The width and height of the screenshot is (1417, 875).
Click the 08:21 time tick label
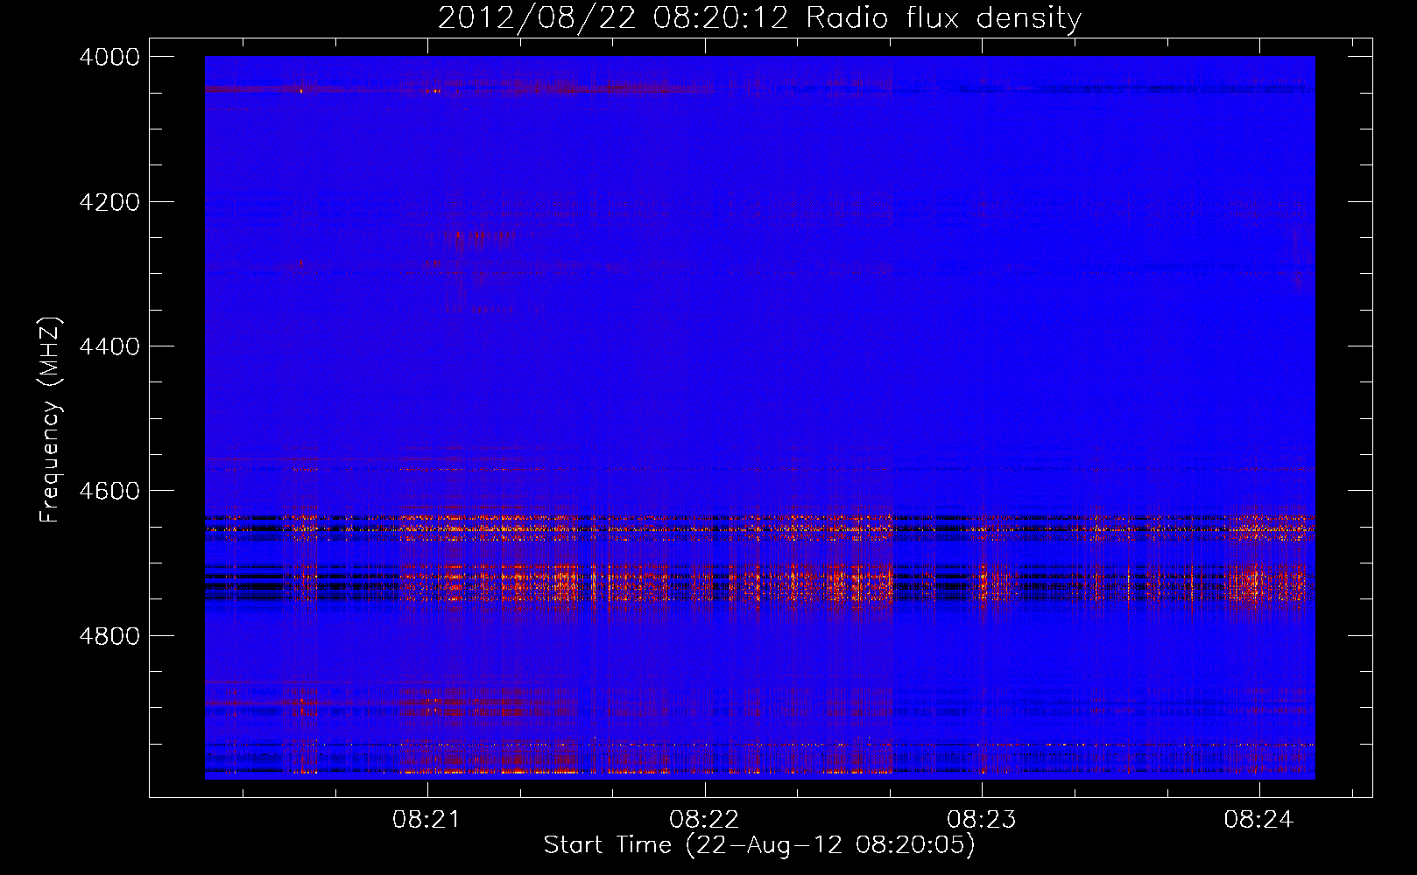pos(427,819)
